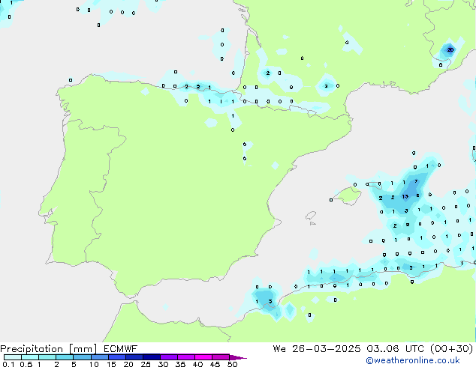Viewport: 476px width, 367px height.
Task: Click the 30–35 mm purple legend swatch
Action: coord(168,357)
